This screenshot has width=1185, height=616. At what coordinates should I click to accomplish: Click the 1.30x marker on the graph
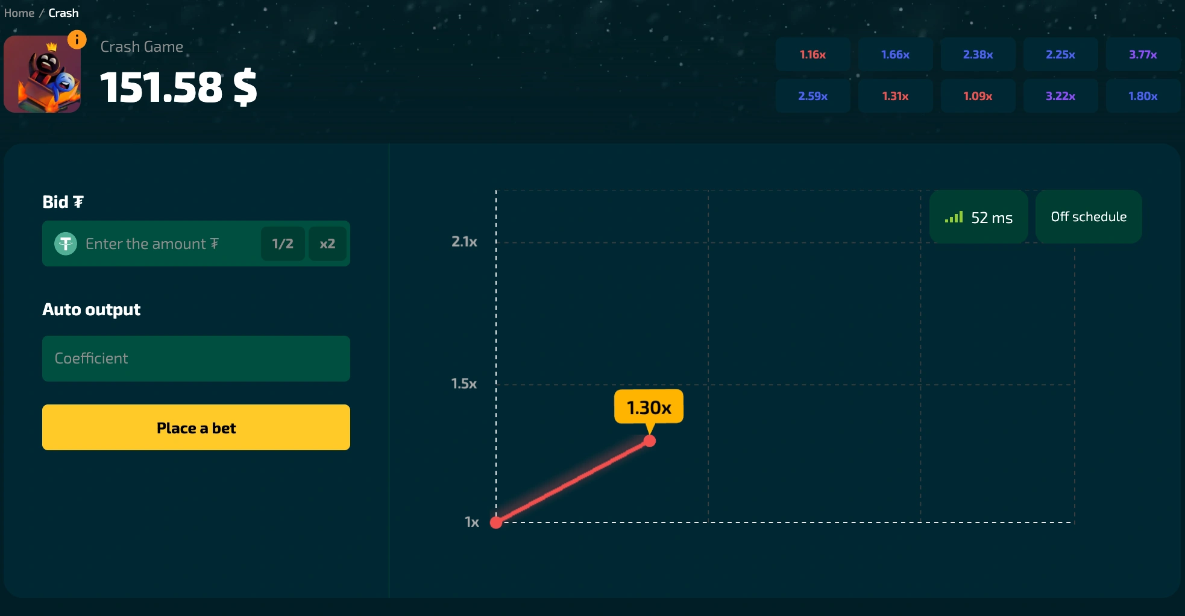coord(649,407)
